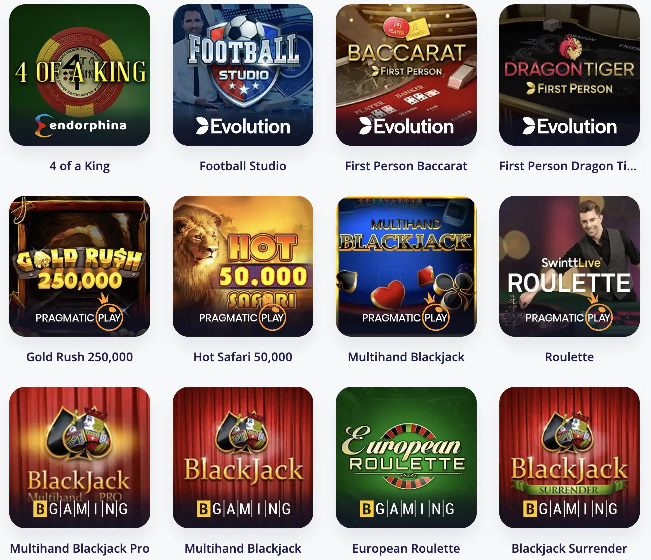Click the "Gold Rush 250,000" title link

80,357
